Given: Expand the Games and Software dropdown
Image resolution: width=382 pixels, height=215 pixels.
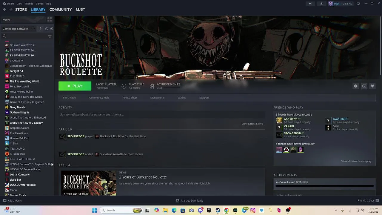Looking at the screenshot, I should 19,29.
